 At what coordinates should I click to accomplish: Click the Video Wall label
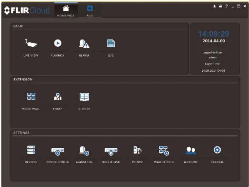tap(31, 109)
